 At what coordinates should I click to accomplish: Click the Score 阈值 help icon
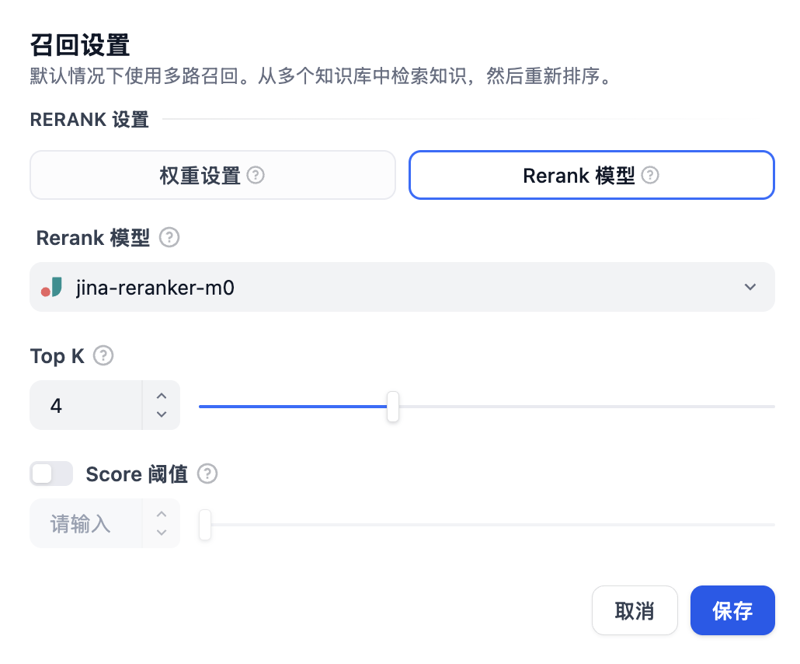[x=207, y=474]
